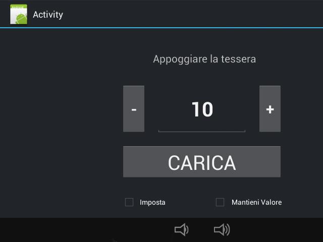
Task: Click the underline beneath the number 10
Action: (202, 131)
